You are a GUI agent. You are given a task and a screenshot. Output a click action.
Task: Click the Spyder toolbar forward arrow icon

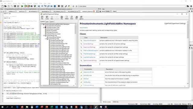coord(76,6)
